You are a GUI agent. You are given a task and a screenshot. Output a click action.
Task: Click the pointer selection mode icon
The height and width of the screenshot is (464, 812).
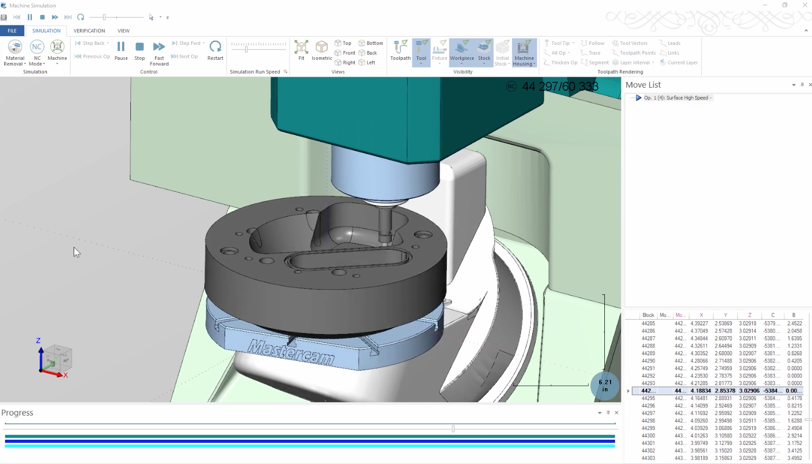151,17
